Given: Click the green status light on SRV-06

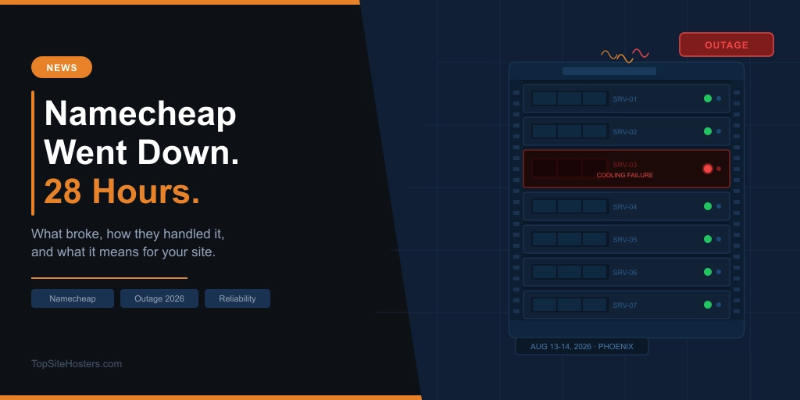Looking at the screenshot, I should (708, 272).
